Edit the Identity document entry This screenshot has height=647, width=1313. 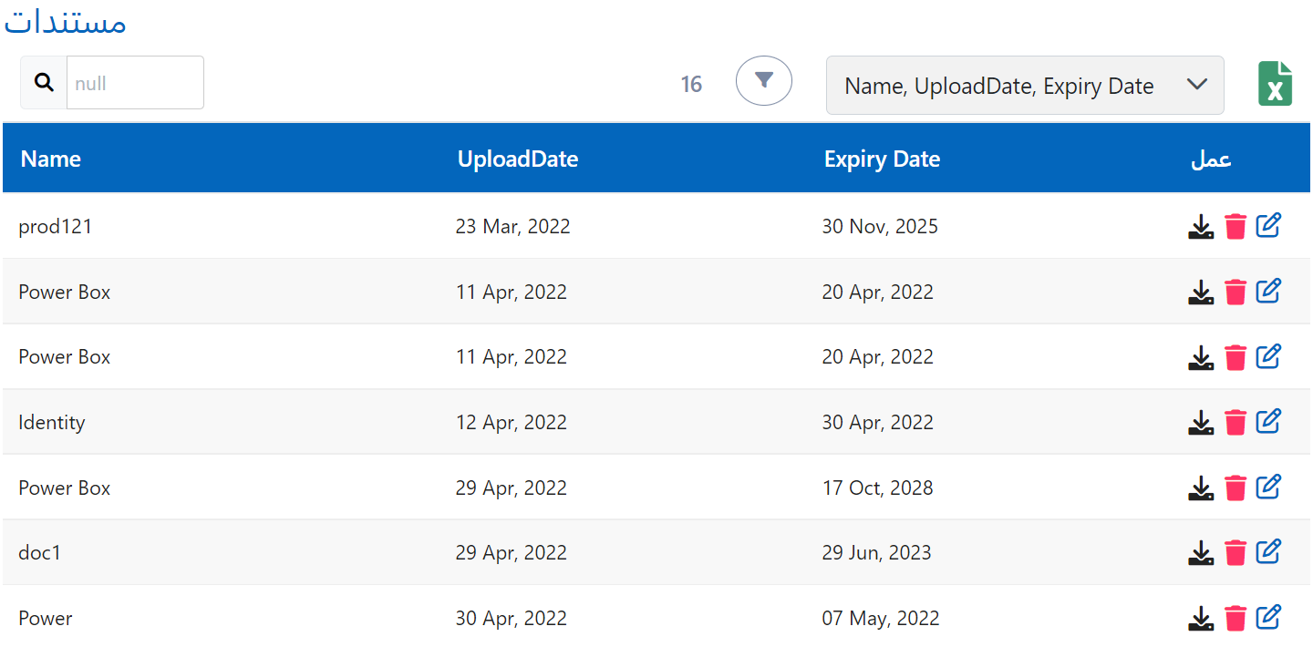coord(1268,422)
